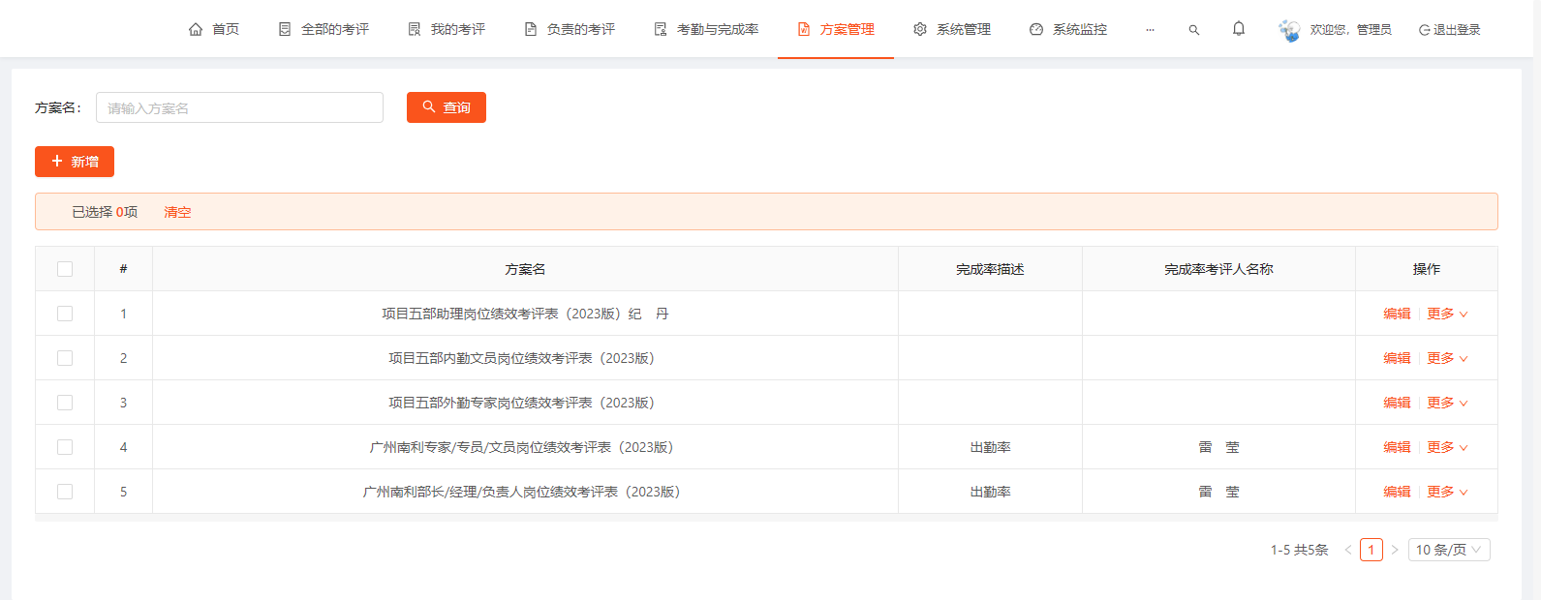Image resolution: width=1541 pixels, height=600 pixels.
Task: Open the 考勤与完成率 menu item
Action: click(707, 30)
